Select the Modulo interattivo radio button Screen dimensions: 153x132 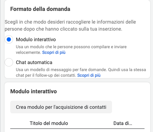[9, 39]
